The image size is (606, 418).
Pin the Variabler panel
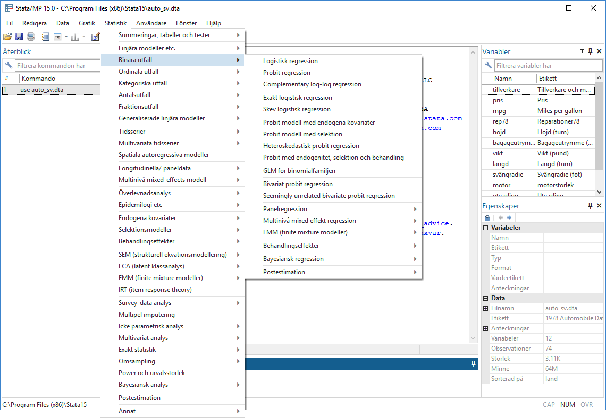tap(590, 51)
